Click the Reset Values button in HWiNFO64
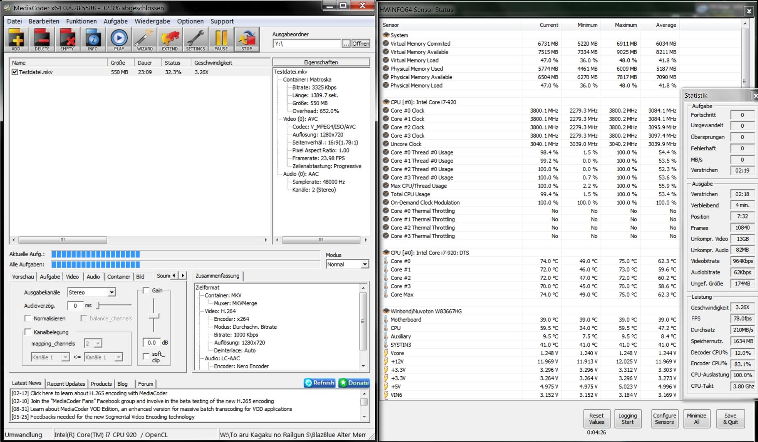The image size is (758, 442). coord(596,419)
